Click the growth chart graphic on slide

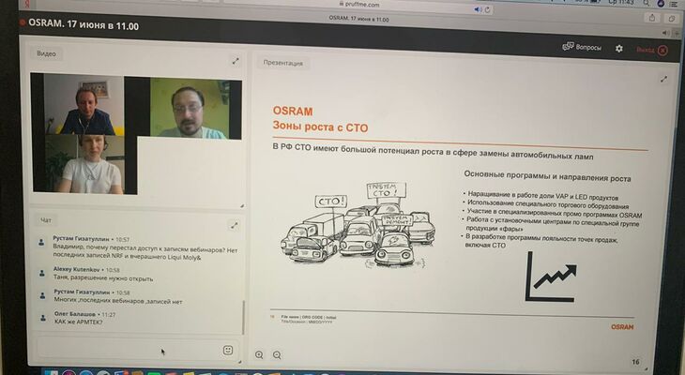pos(551,277)
